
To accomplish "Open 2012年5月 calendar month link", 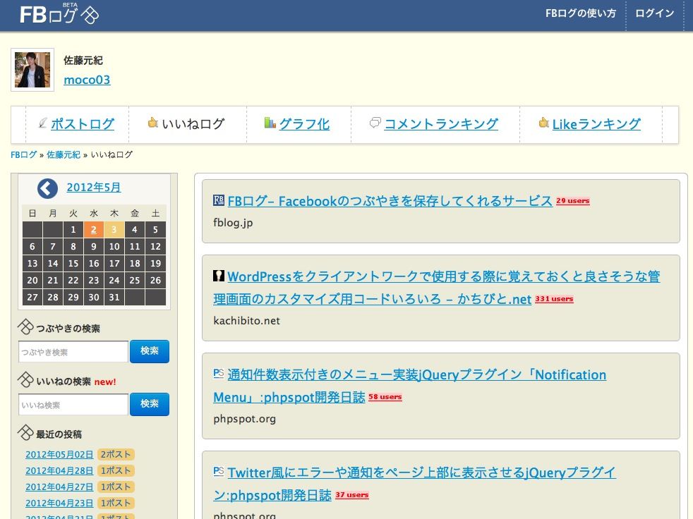I will 94,188.
